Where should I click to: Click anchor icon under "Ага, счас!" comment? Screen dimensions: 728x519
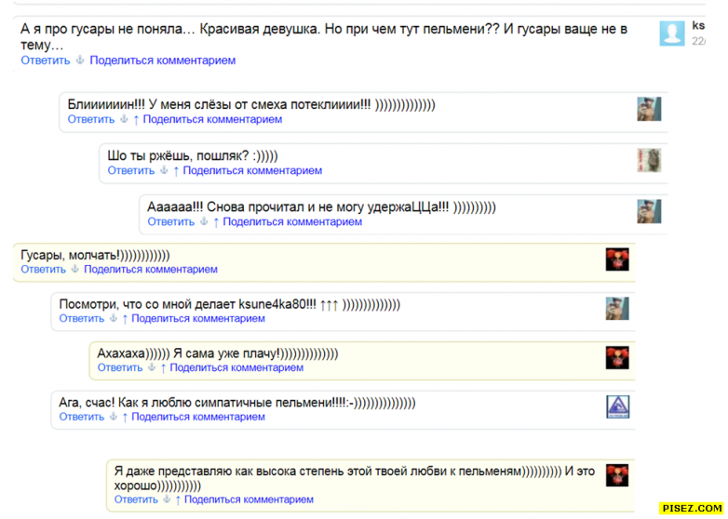[114, 418]
